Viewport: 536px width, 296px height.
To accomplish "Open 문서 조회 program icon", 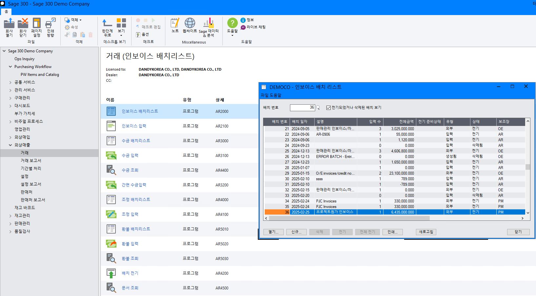I will pos(111,288).
